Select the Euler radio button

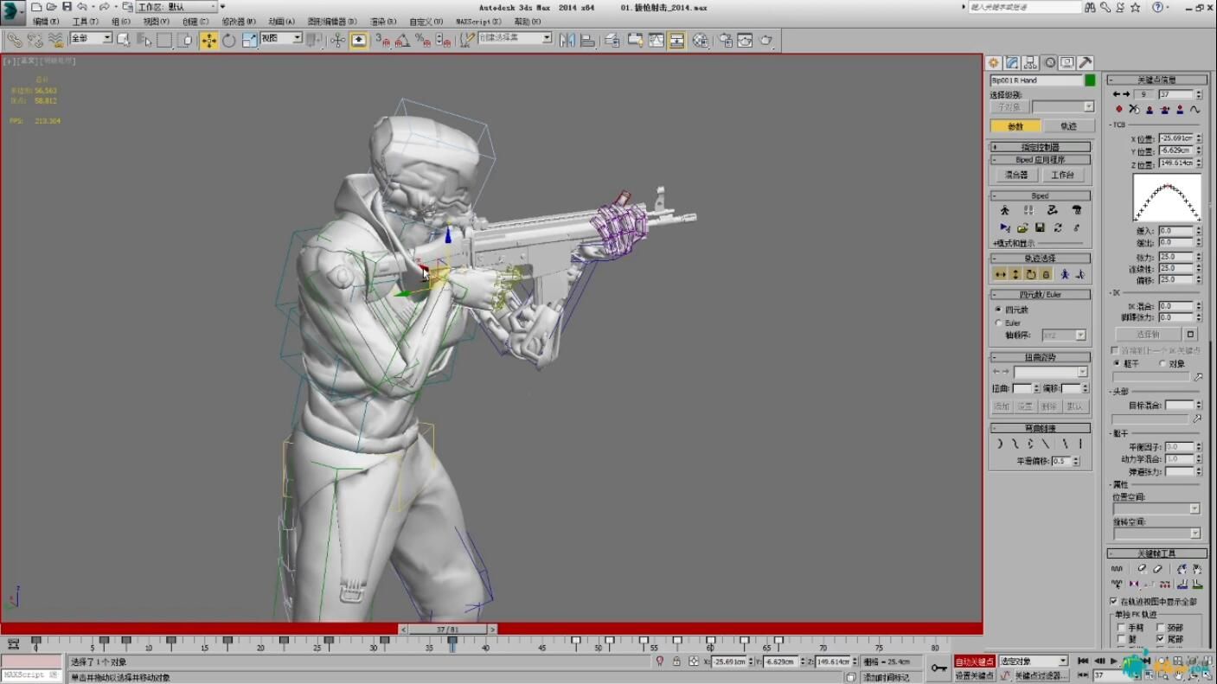click(x=998, y=323)
